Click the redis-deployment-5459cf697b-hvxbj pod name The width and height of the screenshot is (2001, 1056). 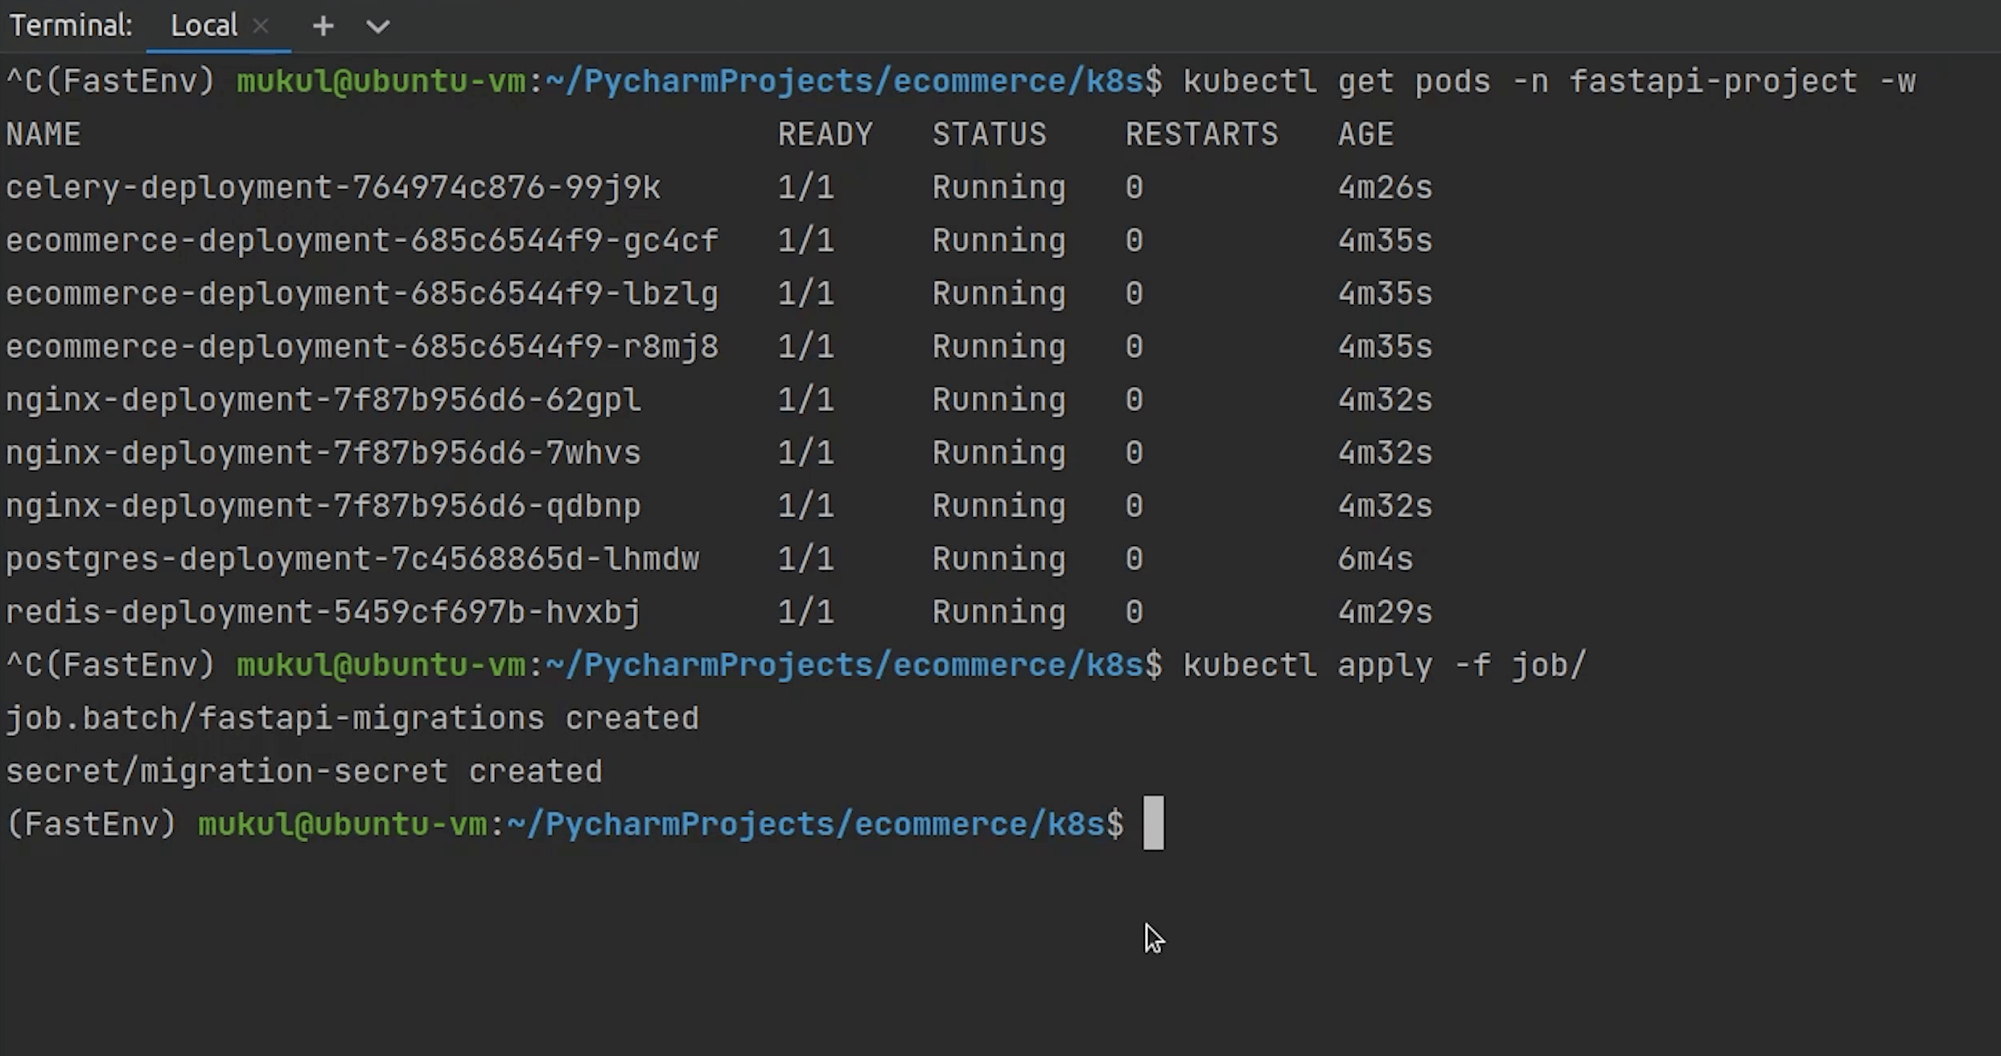(323, 612)
